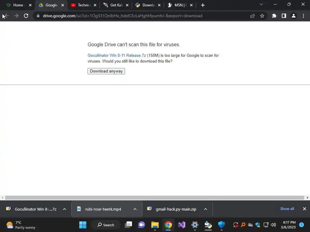Click the taskbar Search box

pos(106,225)
